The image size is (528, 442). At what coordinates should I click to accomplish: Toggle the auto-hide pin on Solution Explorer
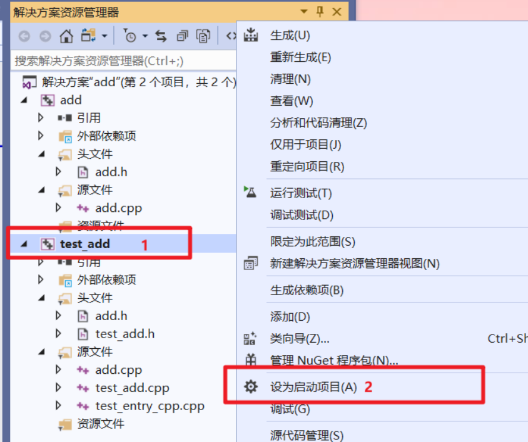[319, 11]
